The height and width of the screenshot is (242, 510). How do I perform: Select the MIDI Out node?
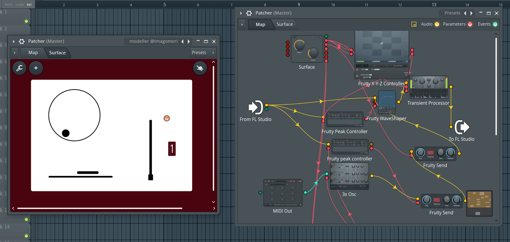pos(283,193)
